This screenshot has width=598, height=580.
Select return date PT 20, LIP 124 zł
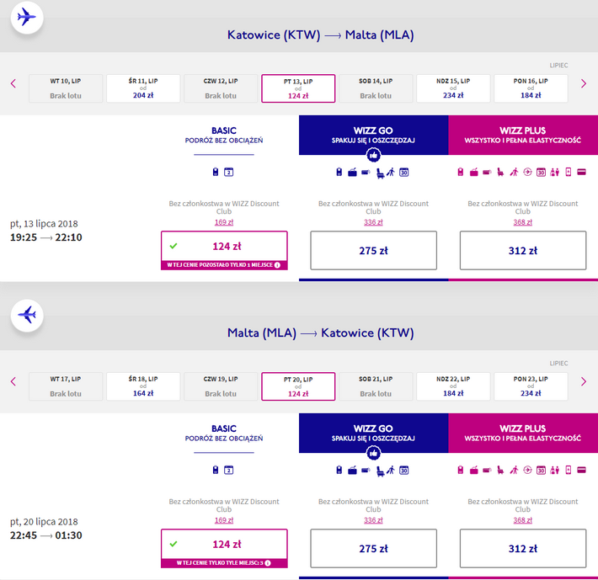coord(298,386)
